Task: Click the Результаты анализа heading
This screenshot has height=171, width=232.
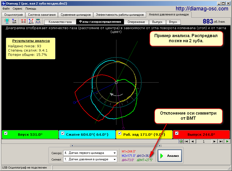Action: pos(31,41)
